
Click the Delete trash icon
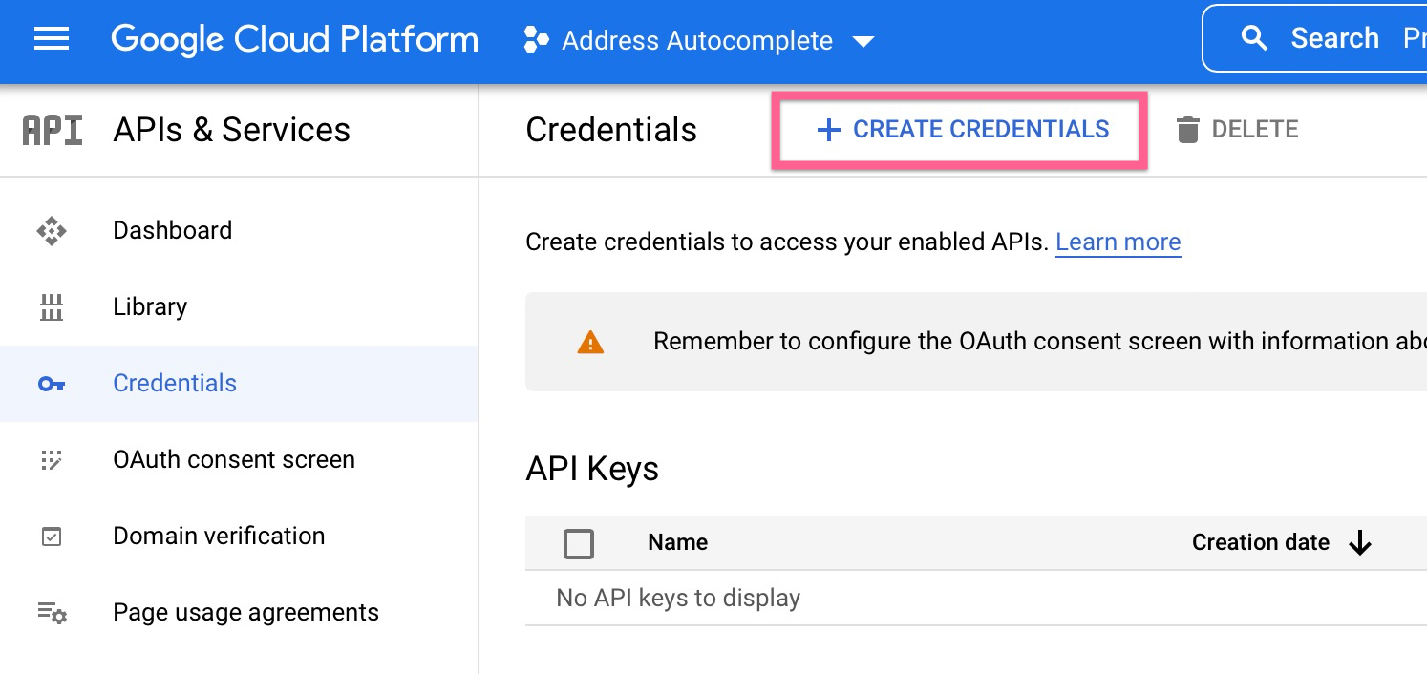[1187, 129]
